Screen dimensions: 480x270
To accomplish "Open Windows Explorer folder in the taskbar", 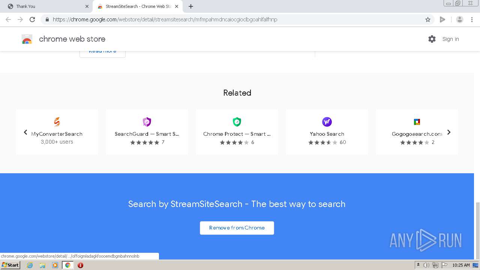I will tap(42, 265).
